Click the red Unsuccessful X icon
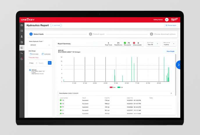 [134, 43]
